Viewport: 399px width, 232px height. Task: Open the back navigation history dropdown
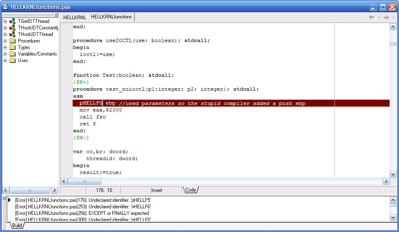[379, 18]
